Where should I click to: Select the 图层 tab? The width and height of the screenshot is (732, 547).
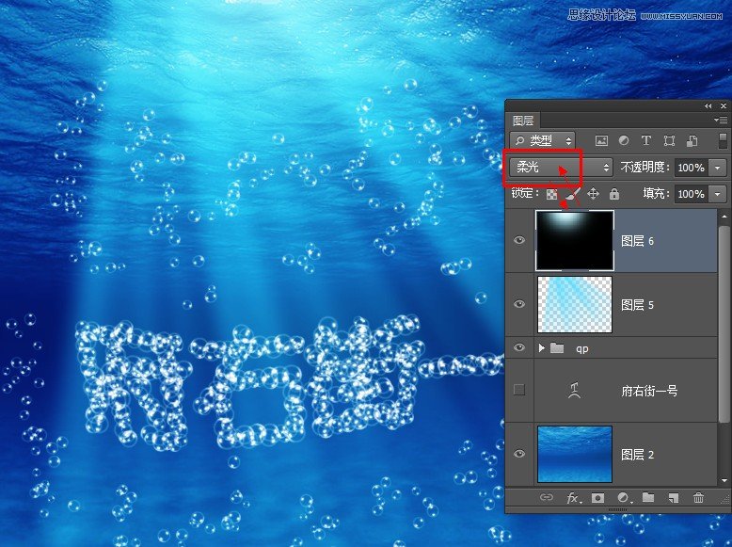pyautogui.click(x=523, y=121)
